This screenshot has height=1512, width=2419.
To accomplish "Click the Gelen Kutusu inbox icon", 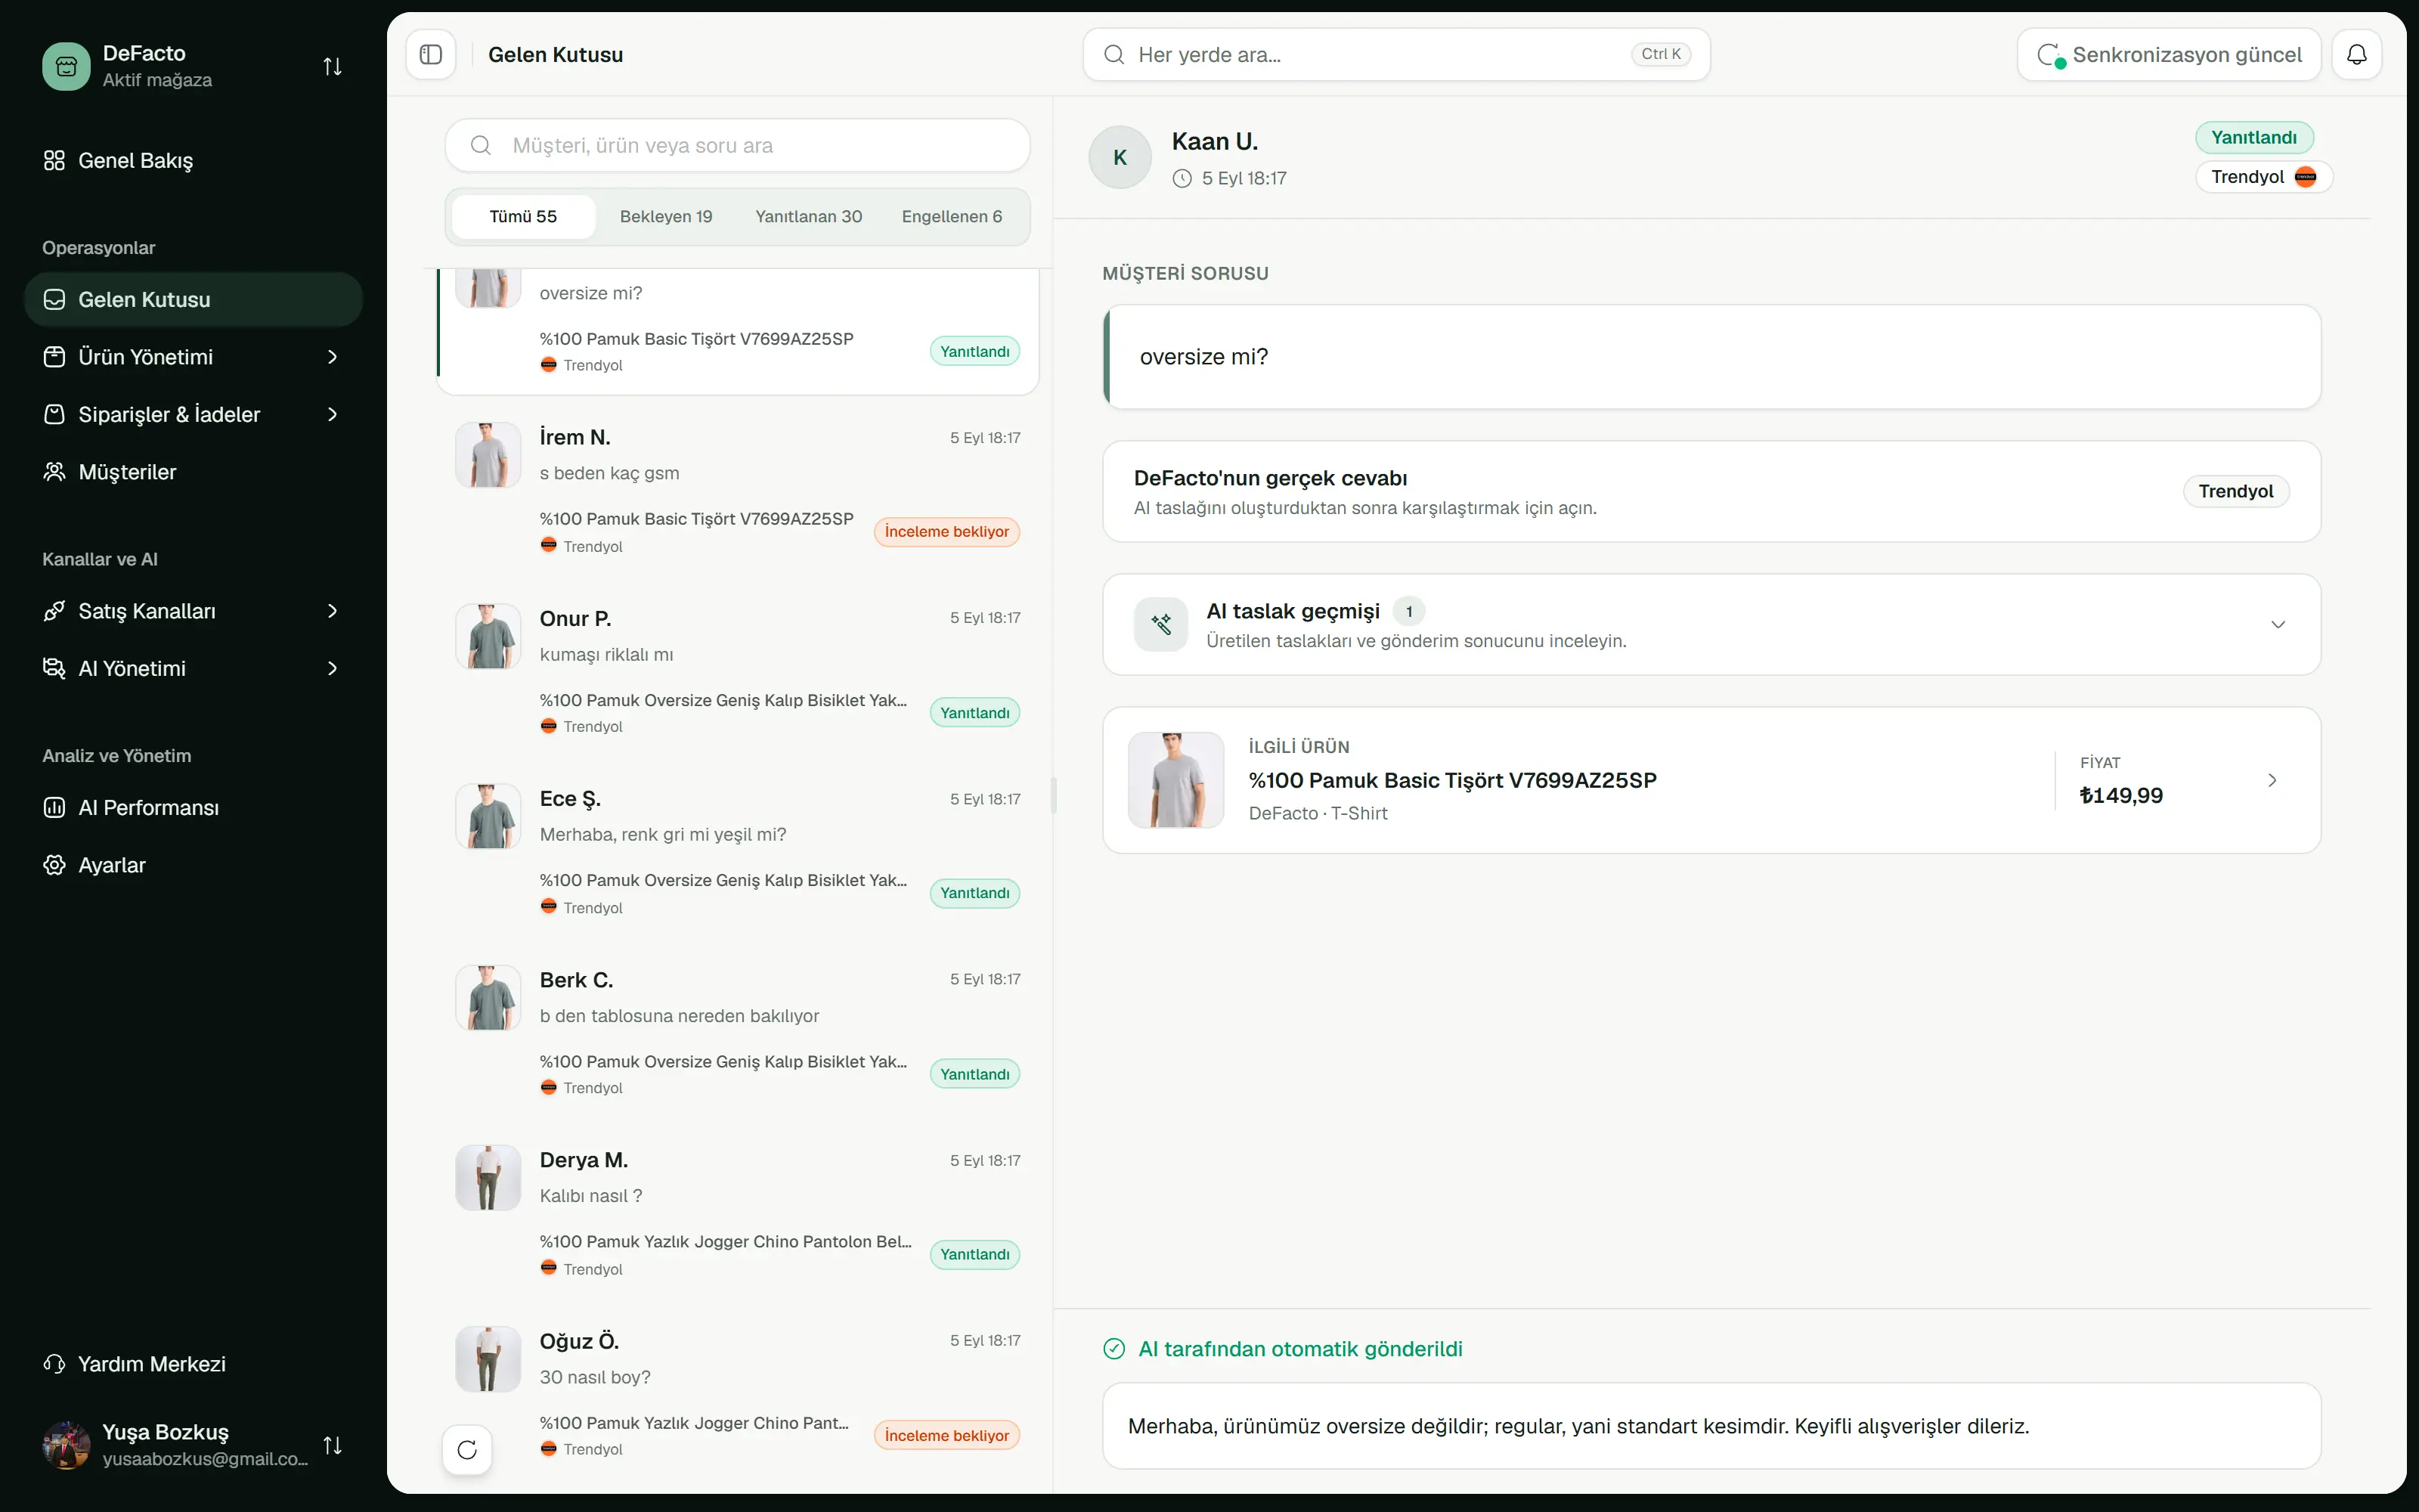I will [x=54, y=299].
